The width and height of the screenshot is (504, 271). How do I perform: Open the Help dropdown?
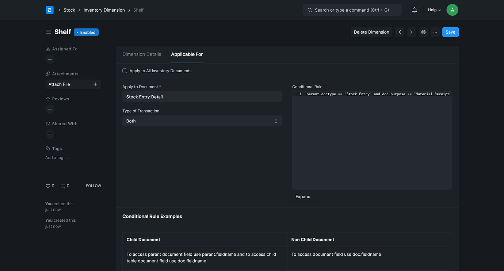tap(434, 10)
